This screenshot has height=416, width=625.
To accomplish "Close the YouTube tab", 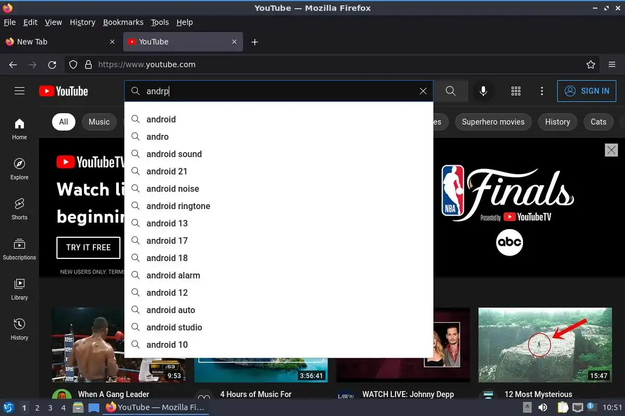I will pos(234,42).
